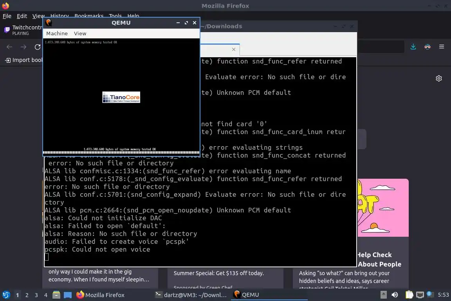The image size is (451, 301).
Task: Open the clipboard manager tray icon
Action: click(409, 295)
